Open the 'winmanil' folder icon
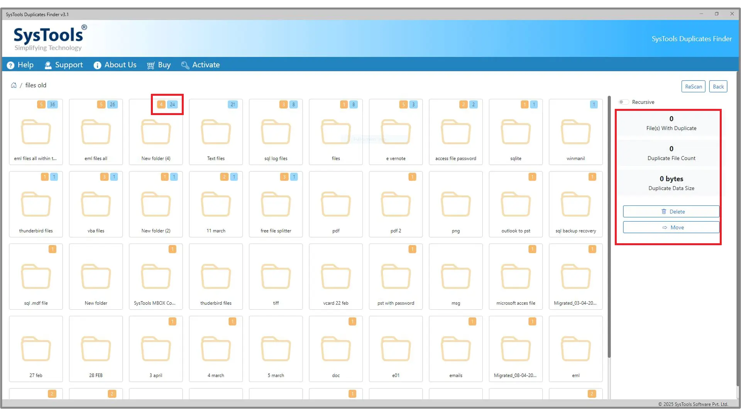This screenshot has height=417, width=741. (x=576, y=132)
